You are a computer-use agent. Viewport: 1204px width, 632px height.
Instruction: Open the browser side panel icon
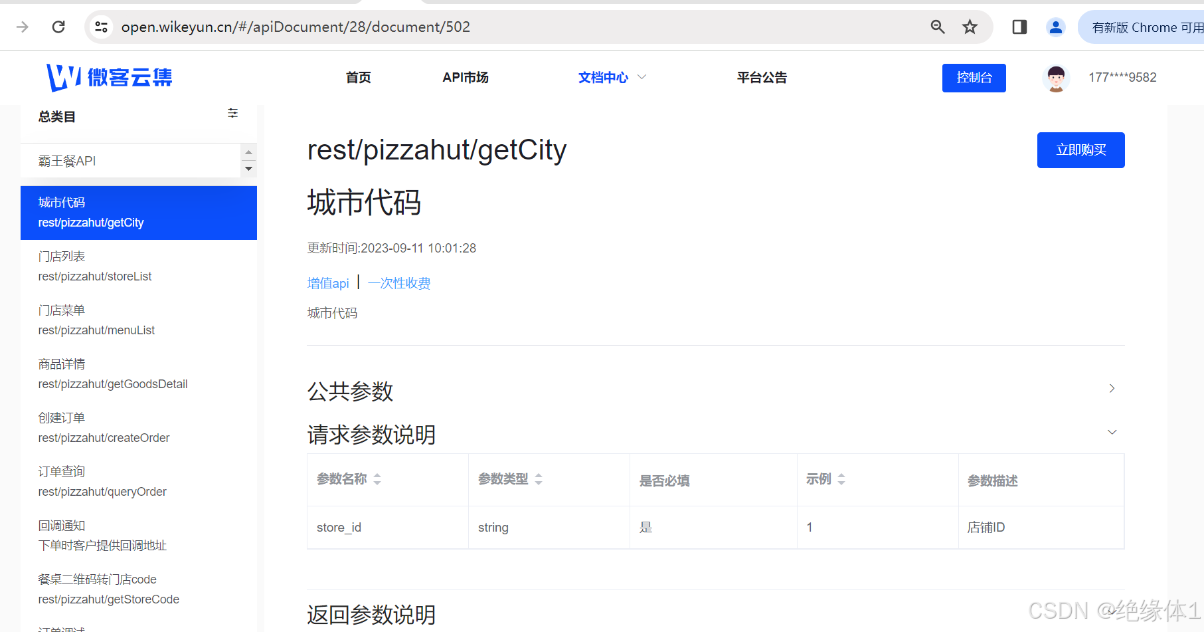click(1019, 27)
